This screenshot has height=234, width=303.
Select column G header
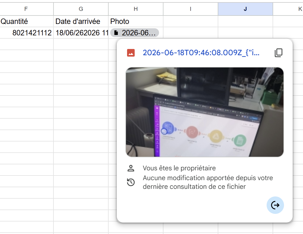(x=81, y=9)
